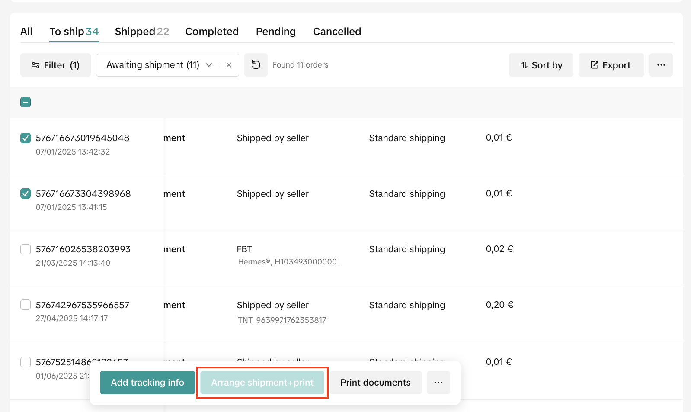Expand the Awaiting shipment dropdown
The image size is (691, 412).
[x=209, y=65]
